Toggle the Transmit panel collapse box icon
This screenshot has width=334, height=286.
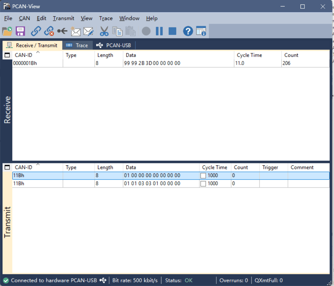(x=7, y=167)
